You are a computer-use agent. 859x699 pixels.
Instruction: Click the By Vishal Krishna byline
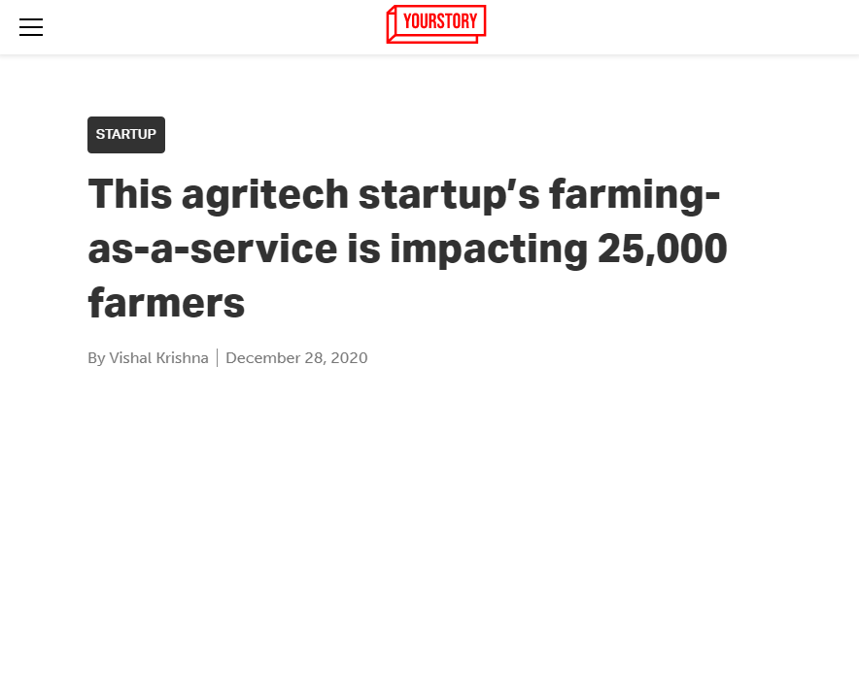click(148, 357)
